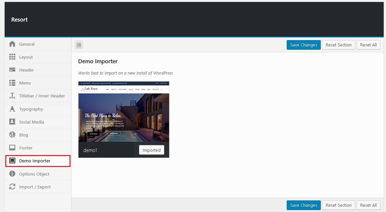
Task: Click the General home icon in sidebar
Action: (12, 44)
